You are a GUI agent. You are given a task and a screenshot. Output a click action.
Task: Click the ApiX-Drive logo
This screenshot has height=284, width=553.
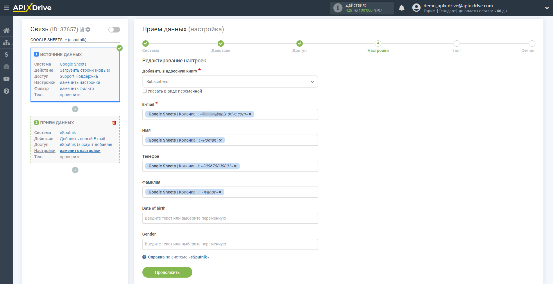pos(32,8)
